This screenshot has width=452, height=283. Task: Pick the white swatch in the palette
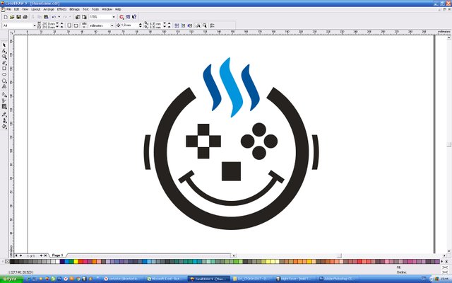tap(58, 261)
